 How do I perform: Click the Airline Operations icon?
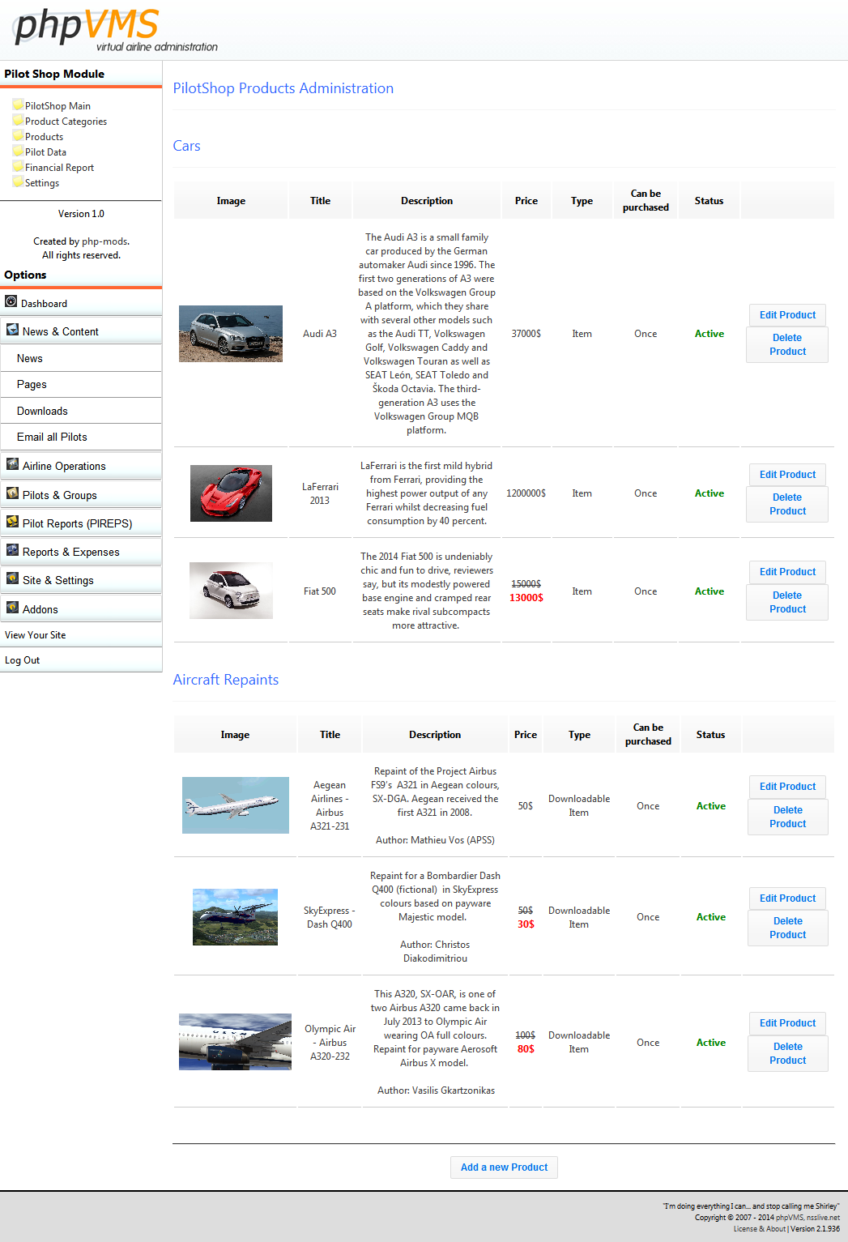(12, 464)
